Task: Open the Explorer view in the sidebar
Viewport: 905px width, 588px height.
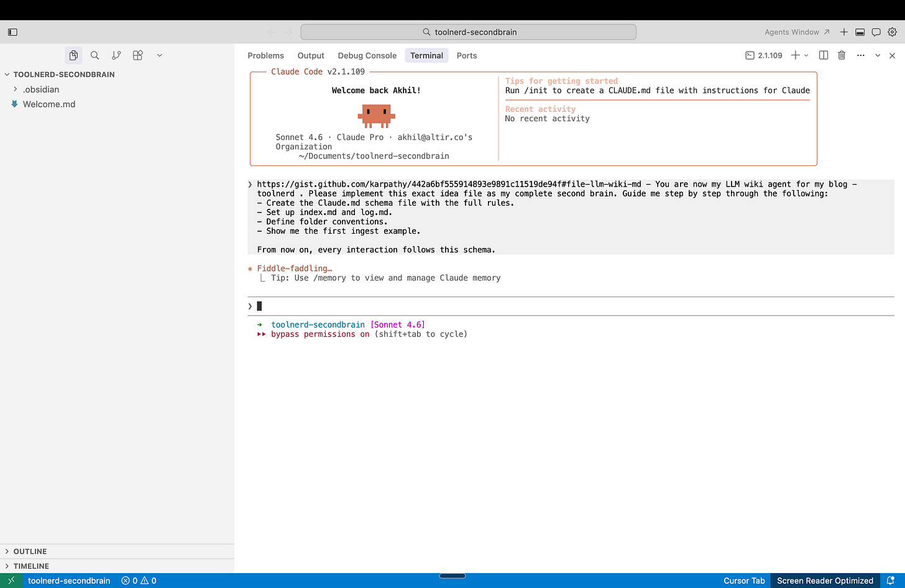Action: [x=73, y=55]
